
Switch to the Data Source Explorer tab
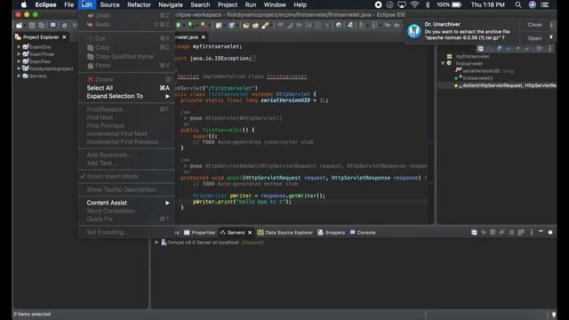(285, 233)
